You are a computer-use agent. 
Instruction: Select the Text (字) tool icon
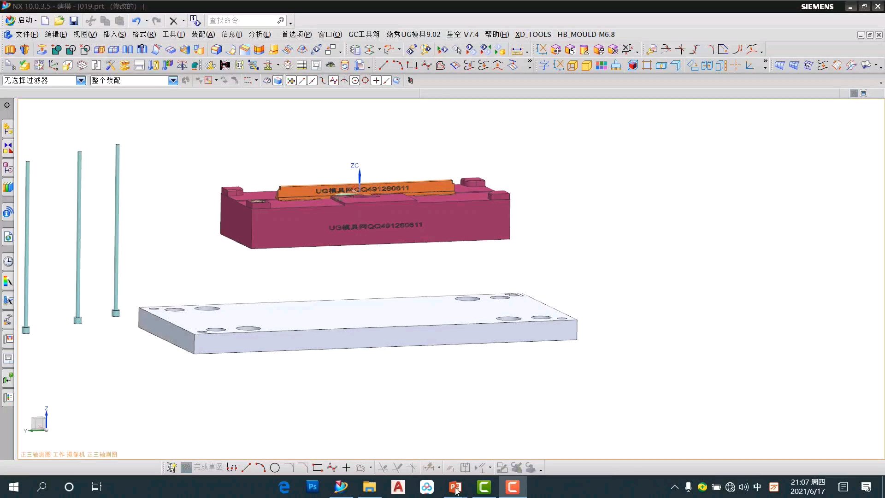click(544, 65)
